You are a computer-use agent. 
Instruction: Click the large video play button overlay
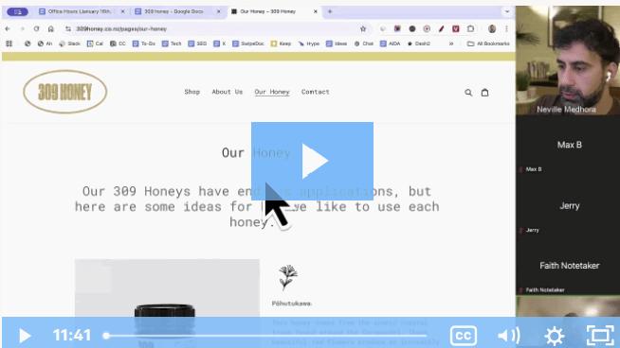pyautogui.click(x=312, y=161)
